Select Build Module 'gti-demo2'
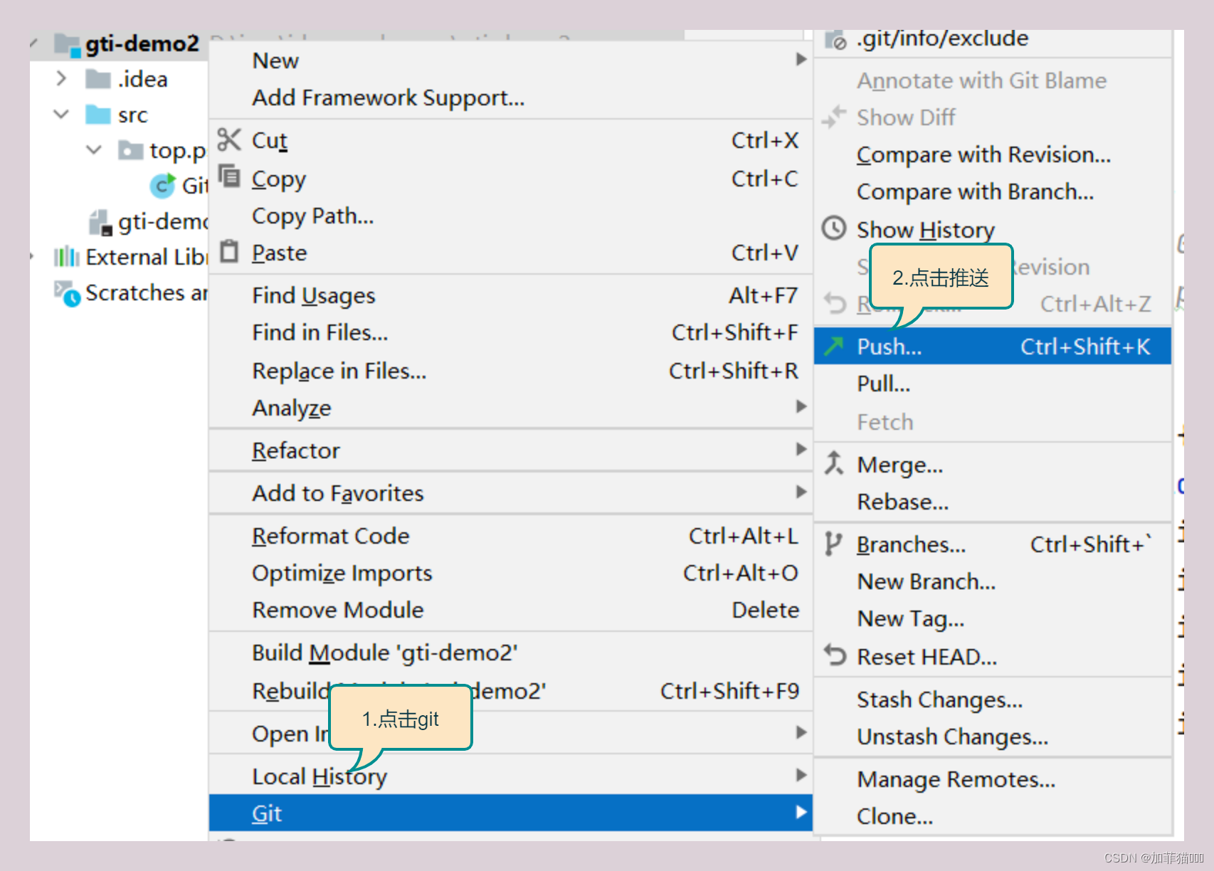1214x871 pixels. [511, 653]
